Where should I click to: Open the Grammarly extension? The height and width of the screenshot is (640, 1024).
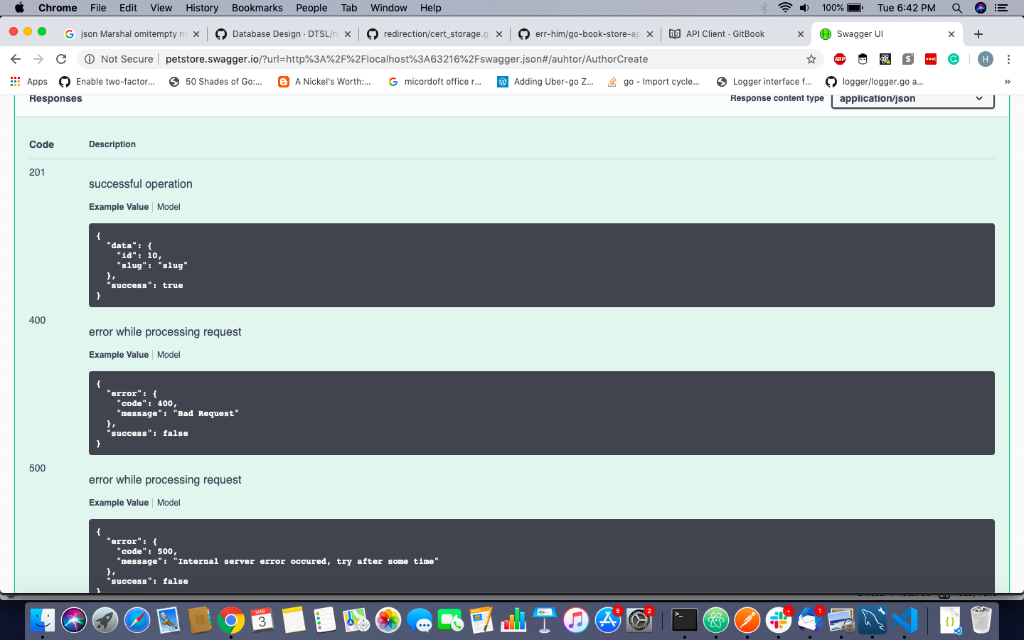click(x=953, y=60)
